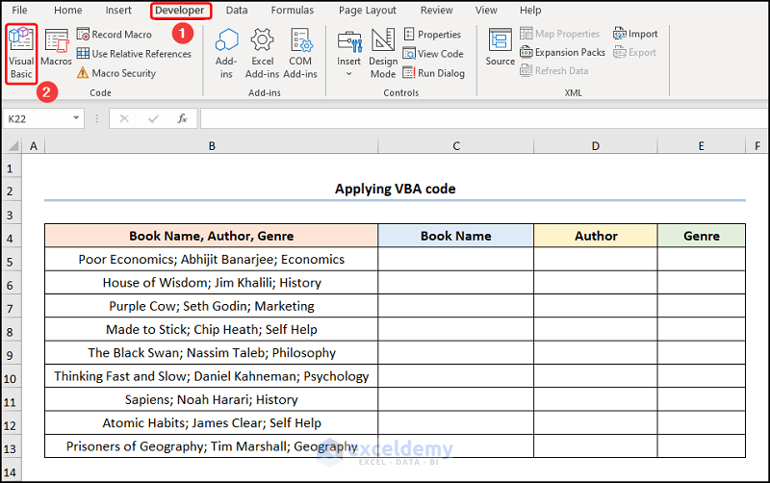Select row 13 header
The width and height of the screenshot is (770, 483).
point(11,448)
